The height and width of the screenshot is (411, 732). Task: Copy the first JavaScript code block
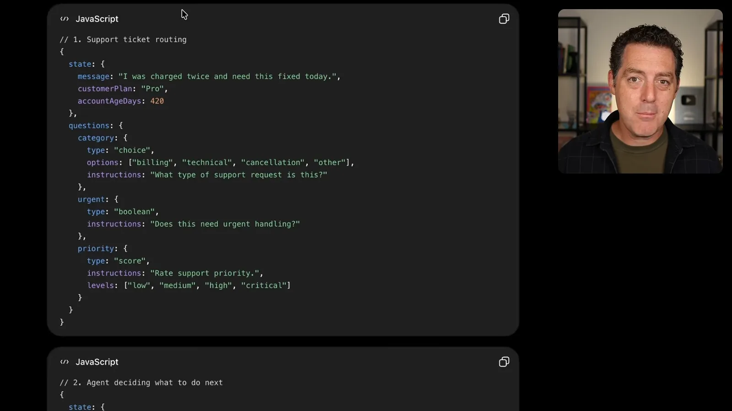coord(504,19)
